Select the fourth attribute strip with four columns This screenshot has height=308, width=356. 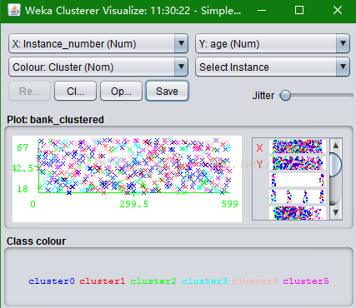pyautogui.click(x=298, y=196)
